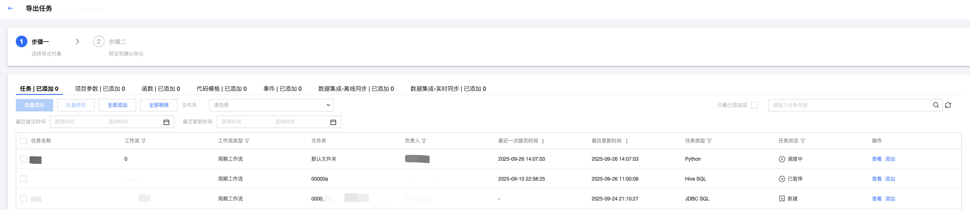Screen dimensions: 970x210
Task: Click the search magnifier icon
Action: (936, 105)
